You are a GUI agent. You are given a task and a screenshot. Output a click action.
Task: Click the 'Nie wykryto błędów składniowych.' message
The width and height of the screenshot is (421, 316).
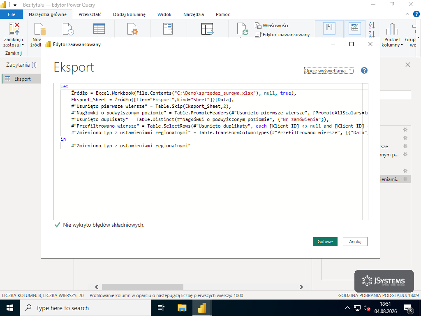coord(104,225)
